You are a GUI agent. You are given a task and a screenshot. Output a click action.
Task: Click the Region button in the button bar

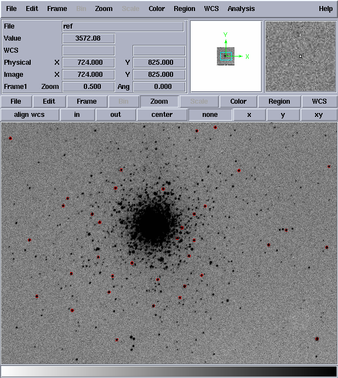(x=279, y=101)
